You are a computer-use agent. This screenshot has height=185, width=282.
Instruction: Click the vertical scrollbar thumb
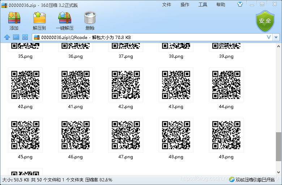click(278, 147)
